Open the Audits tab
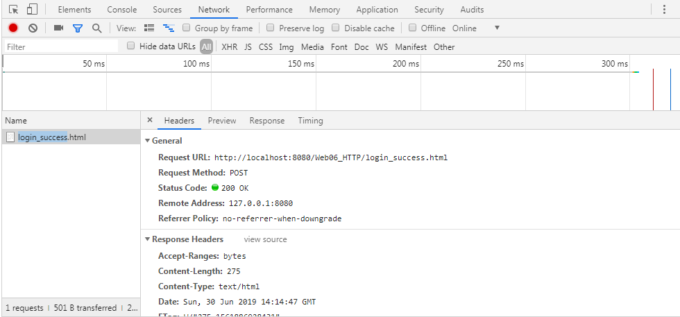Screen dimensions: 680x317 pos(472,10)
